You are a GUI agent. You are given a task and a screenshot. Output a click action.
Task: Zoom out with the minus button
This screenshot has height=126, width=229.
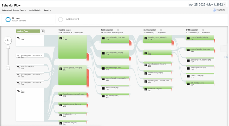[x=8, y=68]
